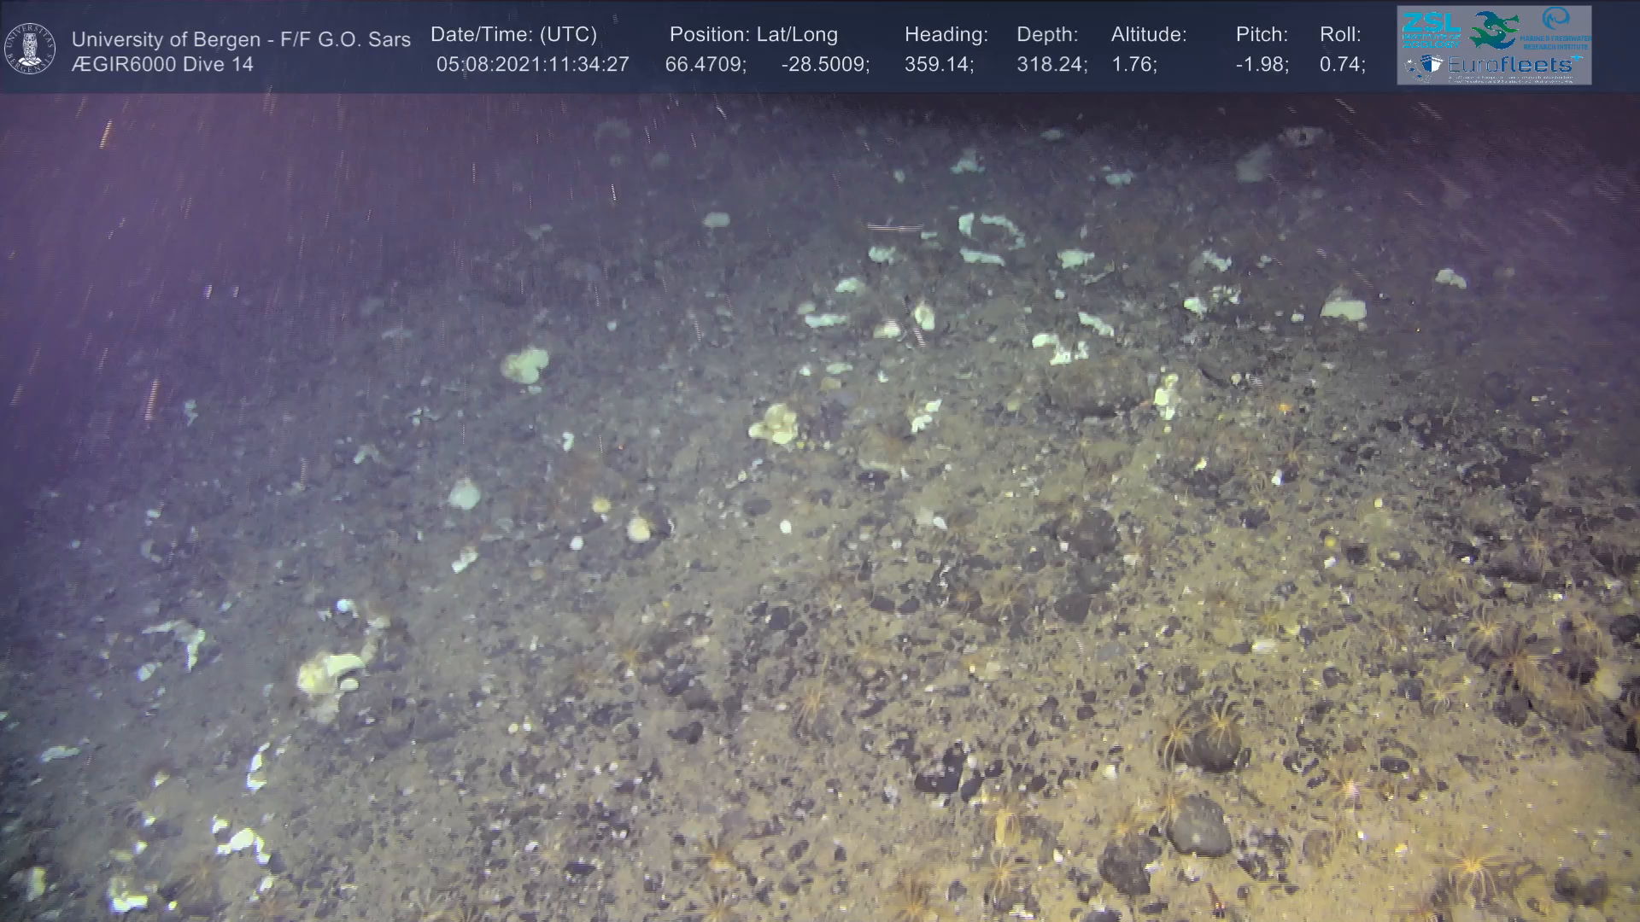
Task: Click the roll value 0.74
Action: [x=1342, y=64]
